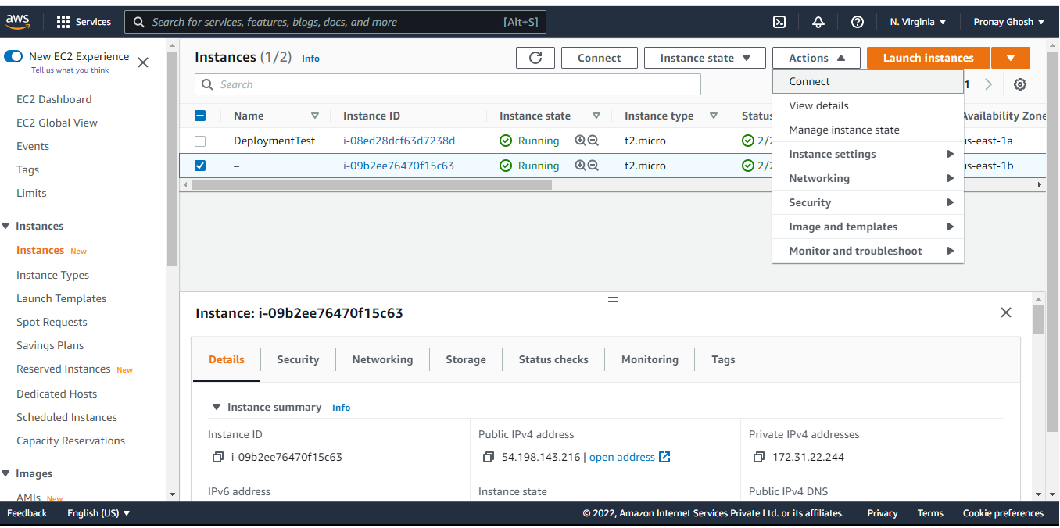Open the Pronay Ghosh account dropdown
The width and height of the screenshot is (1060, 528).
click(x=1009, y=22)
